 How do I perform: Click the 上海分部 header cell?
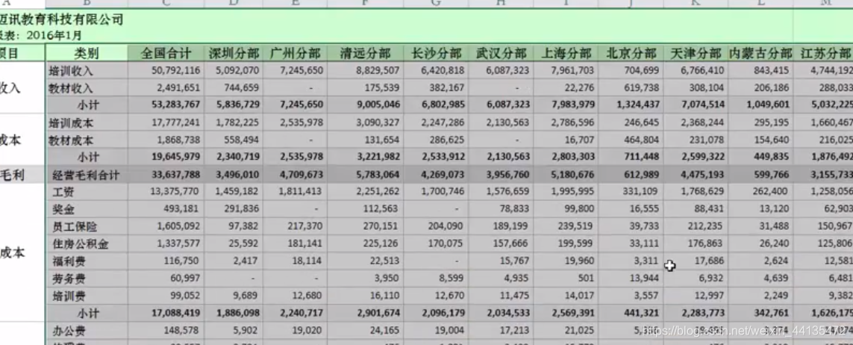click(566, 53)
